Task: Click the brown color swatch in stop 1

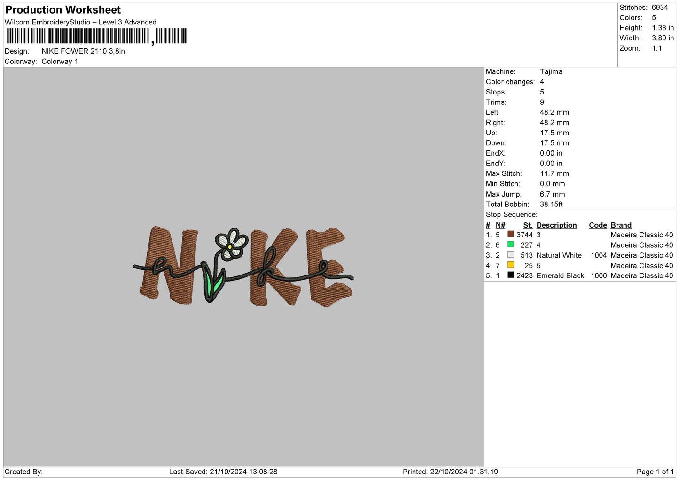Action: [511, 234]
